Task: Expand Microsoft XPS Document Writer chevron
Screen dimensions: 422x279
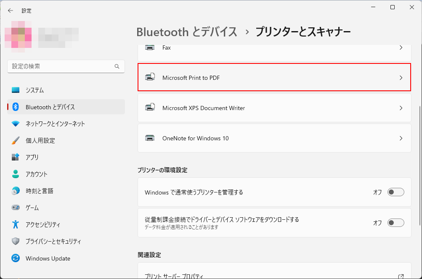Action: pyautogui.click(x=401, y=108)
